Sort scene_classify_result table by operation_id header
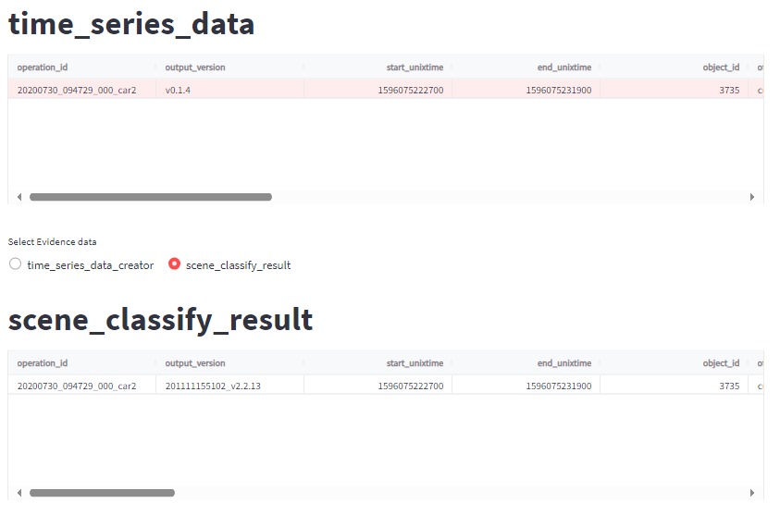 [43, 363]
